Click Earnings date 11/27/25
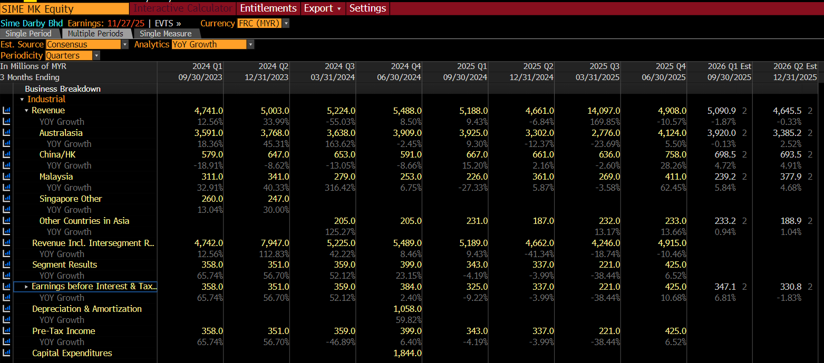 [126, 23]
